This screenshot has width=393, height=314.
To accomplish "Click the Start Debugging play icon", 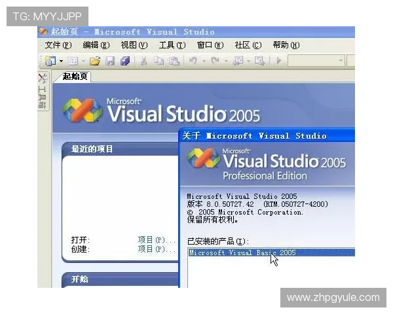I will 279,61.
